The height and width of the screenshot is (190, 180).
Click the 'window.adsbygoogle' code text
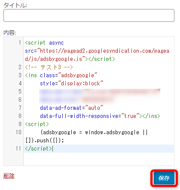tap(112, 133)
